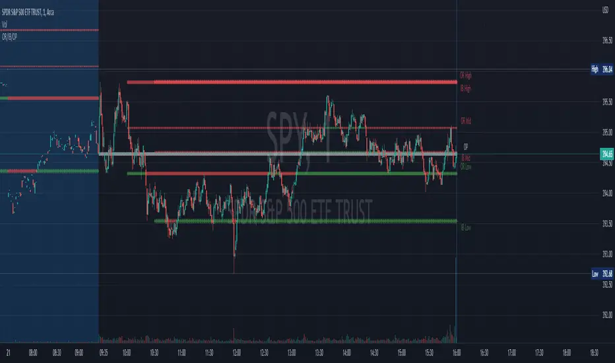Click the current price tag 394.65
615x363 pixels.
(607, 154)
